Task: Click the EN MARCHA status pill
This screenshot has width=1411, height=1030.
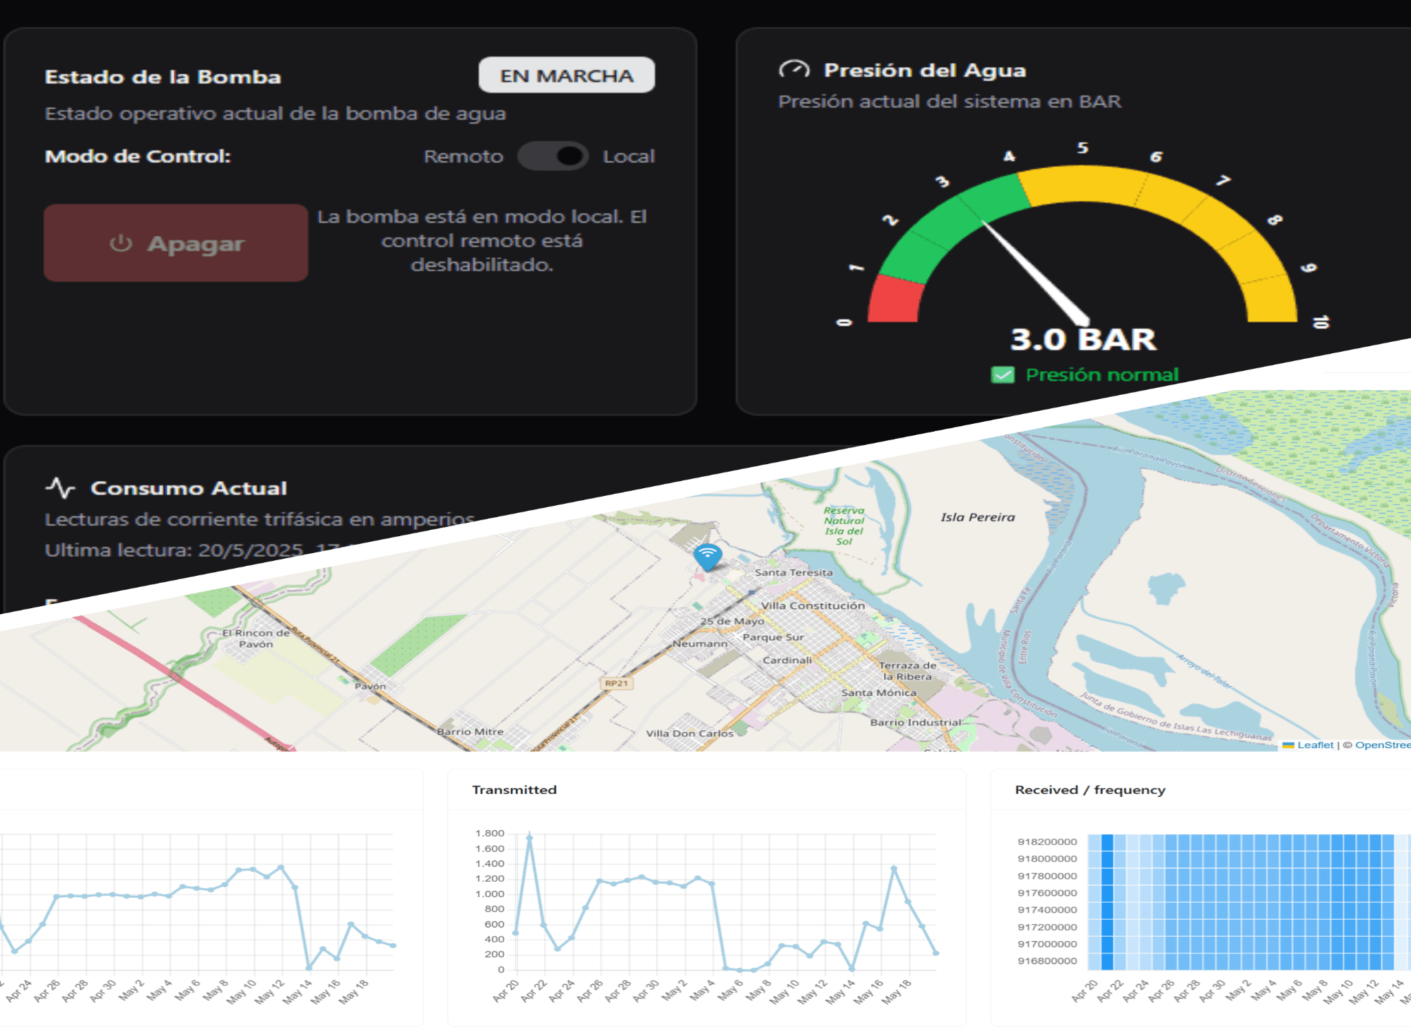Action: [566, 75]
